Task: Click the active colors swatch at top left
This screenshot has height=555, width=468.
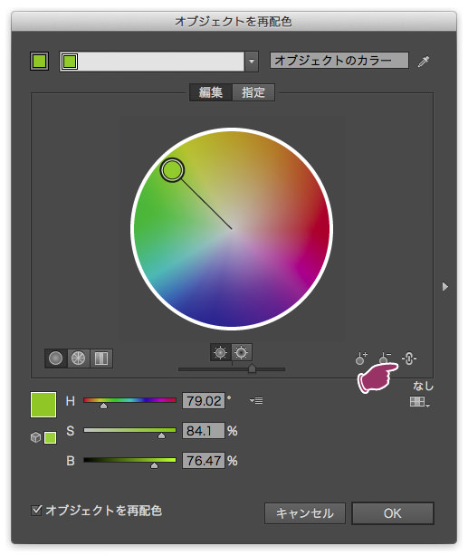Action: point(39,62)
